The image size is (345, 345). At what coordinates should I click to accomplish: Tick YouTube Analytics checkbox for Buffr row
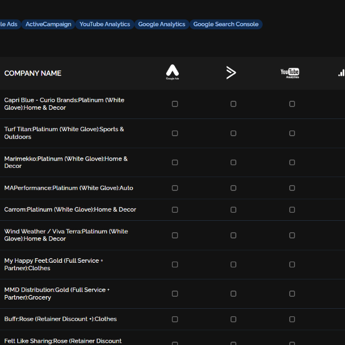click(x=292, y=319)
